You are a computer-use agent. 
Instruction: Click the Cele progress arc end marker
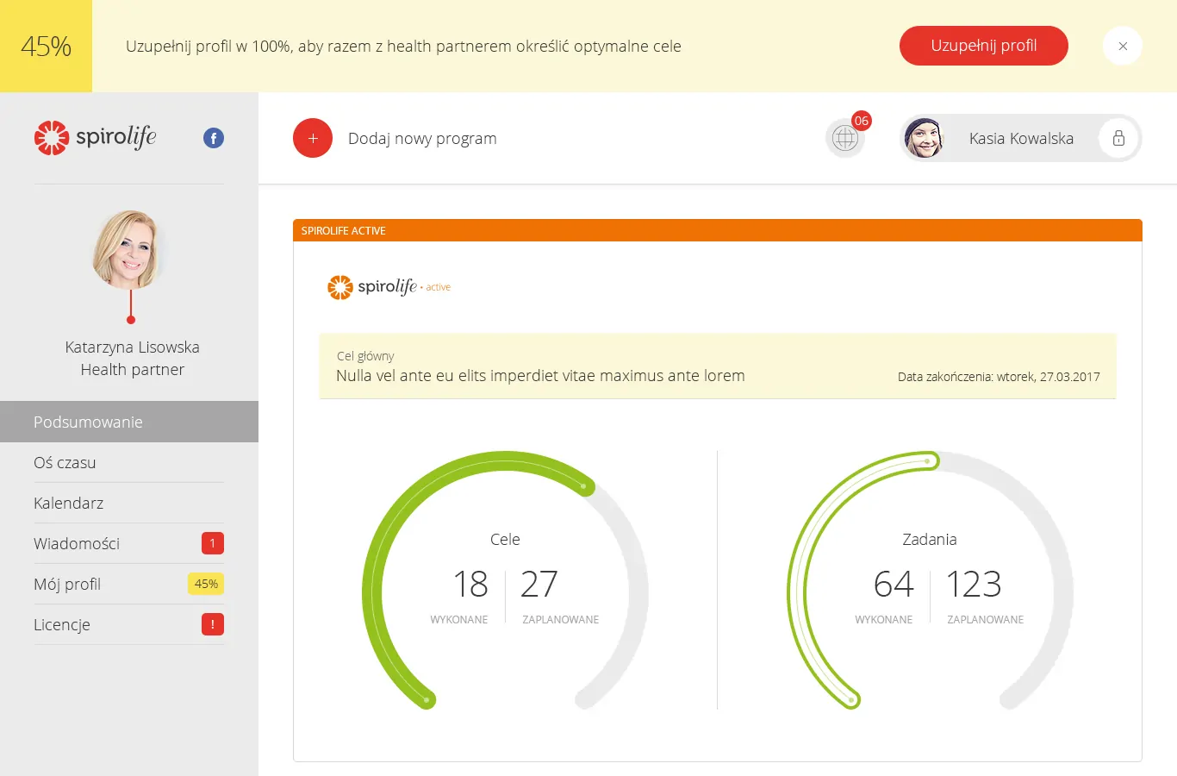coord(584,487)
